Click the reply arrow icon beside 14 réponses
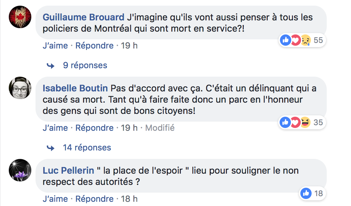 click(x=50, y=148)
